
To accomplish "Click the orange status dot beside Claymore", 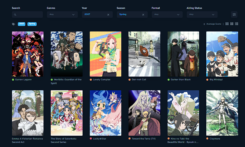I will coord(207,138).
